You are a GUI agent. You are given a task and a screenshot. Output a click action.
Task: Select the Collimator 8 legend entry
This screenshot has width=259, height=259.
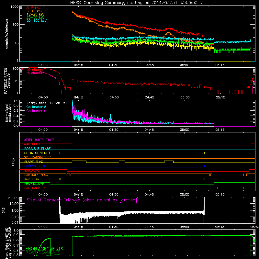tap(36, 107)
